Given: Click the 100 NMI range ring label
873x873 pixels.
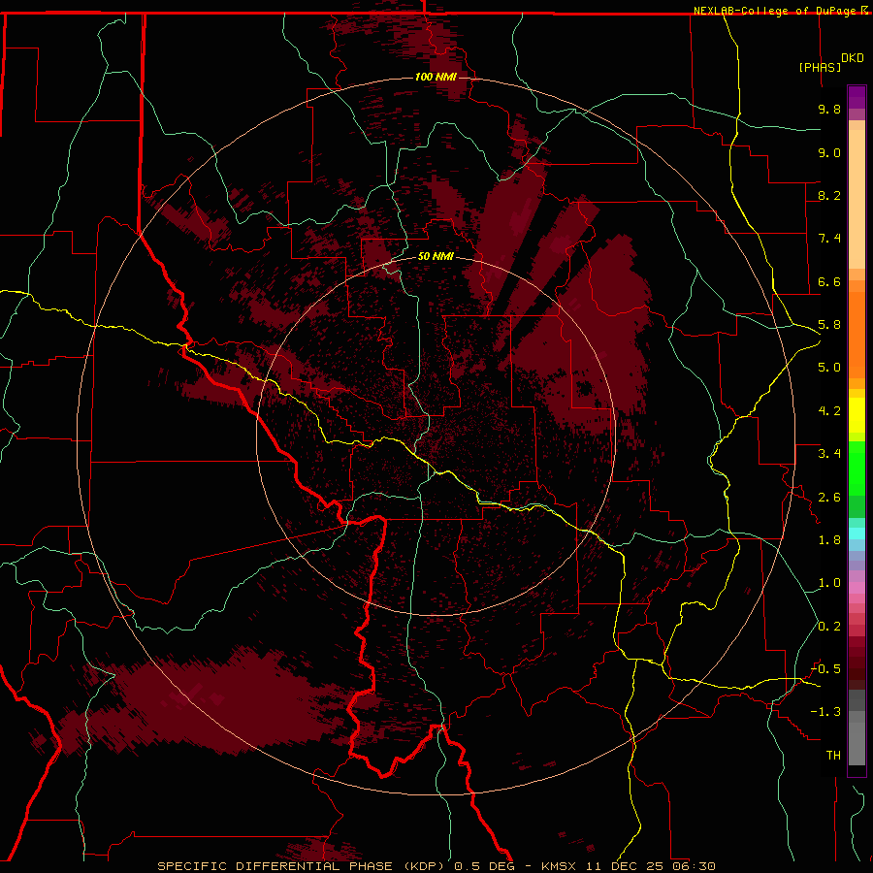Looking at the screenshot, I should (x=436, y=77).
